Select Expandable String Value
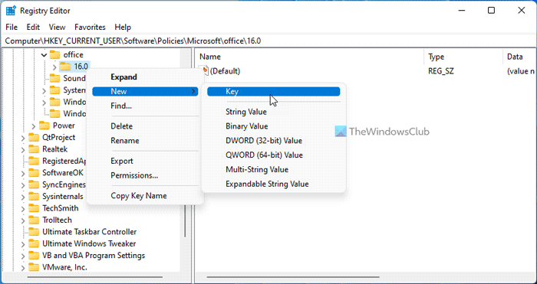Image resolution: width=537 pixels, height=284 pixels. pyautogui.click(x=274, y=184)
